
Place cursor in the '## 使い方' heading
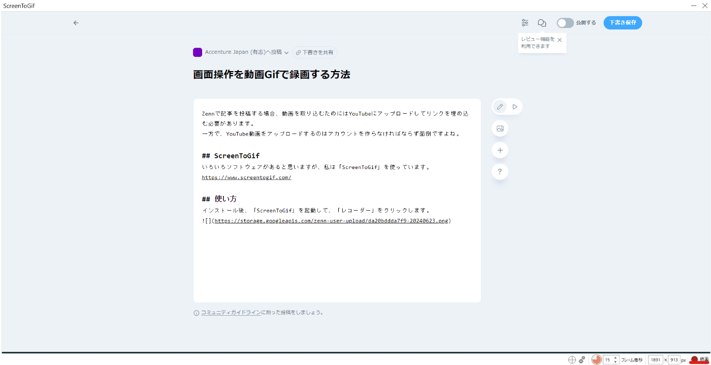click(x=219, y=199)
